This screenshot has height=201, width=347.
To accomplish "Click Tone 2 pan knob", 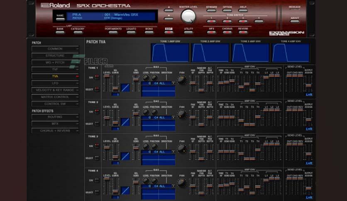I will click(182, 114).
